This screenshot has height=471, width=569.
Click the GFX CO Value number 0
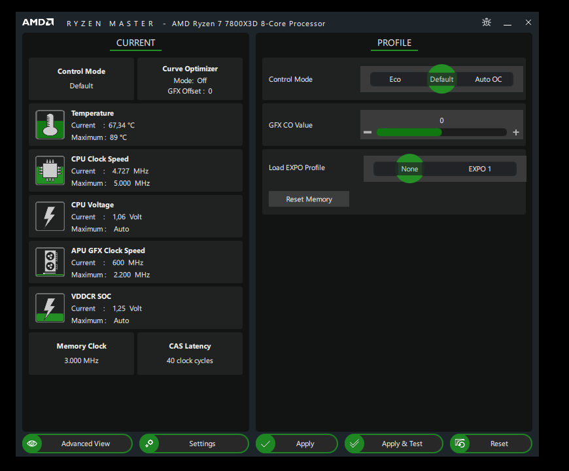tap(441, 120)
